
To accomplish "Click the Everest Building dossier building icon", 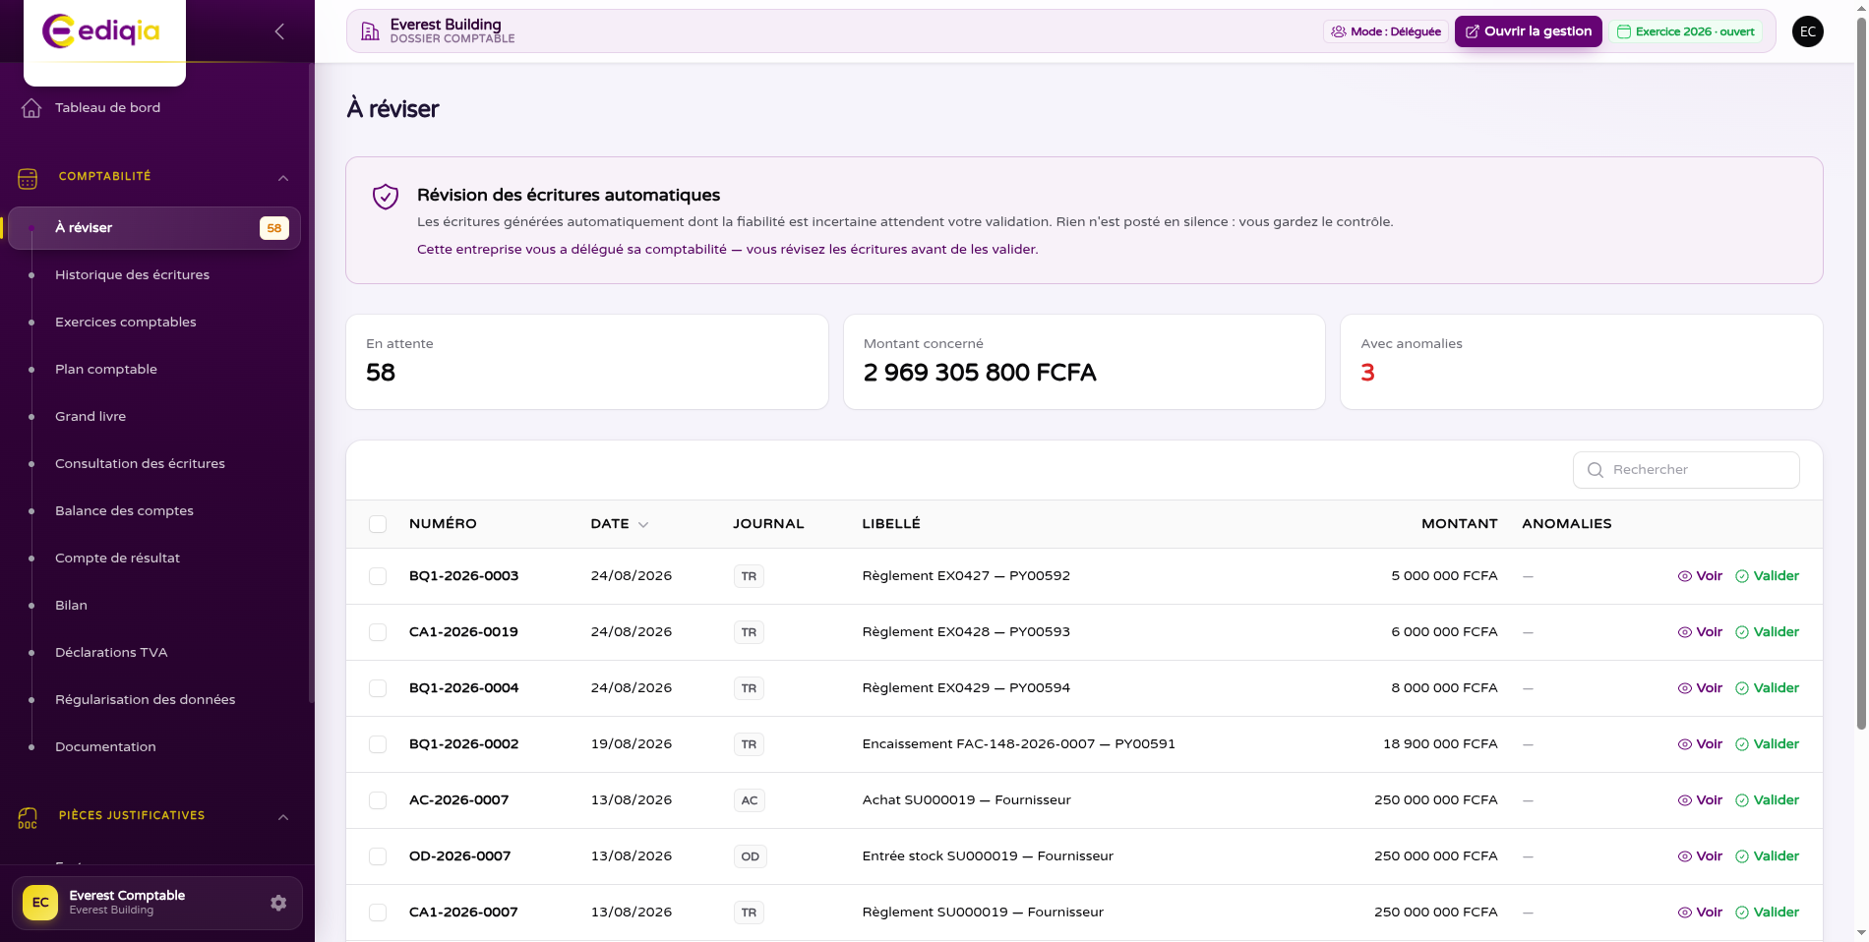I will tap(370, 31).
